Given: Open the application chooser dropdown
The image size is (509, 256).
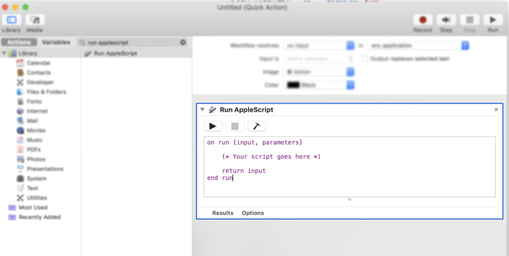Looking at the screenshot, I should pyautogui.click(x=418, y=46).
